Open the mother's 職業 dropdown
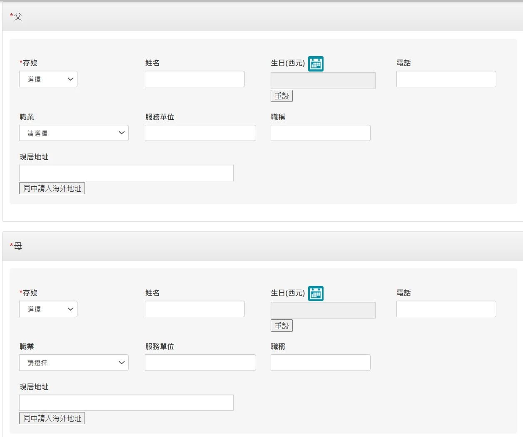This screenshot has height=437, width=523. click(x=74, y=363)
